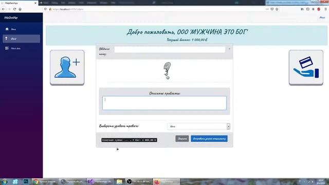Click the red adblock extension icon

point(319,9)
